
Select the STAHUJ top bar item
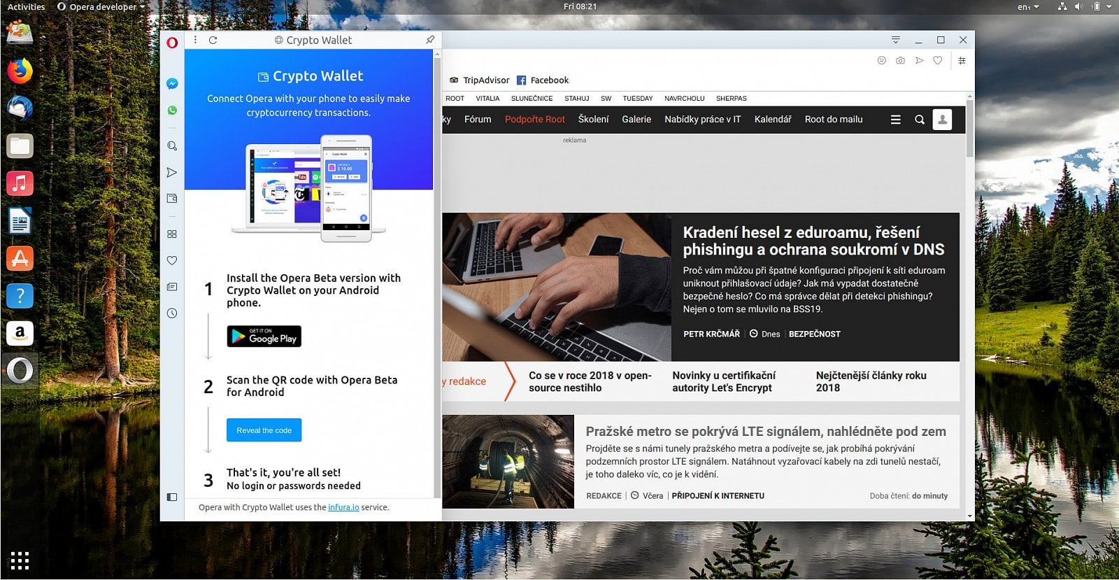577,99
